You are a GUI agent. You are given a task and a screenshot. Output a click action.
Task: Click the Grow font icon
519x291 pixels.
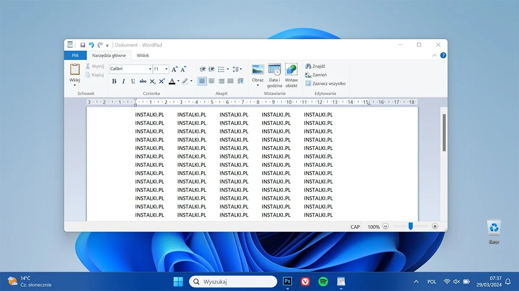coord(174,69)
